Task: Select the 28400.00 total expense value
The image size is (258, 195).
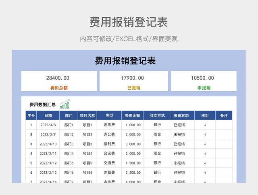Action: tap(58, 78)
